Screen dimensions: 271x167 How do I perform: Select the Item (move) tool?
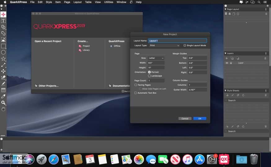coord(3,15)
